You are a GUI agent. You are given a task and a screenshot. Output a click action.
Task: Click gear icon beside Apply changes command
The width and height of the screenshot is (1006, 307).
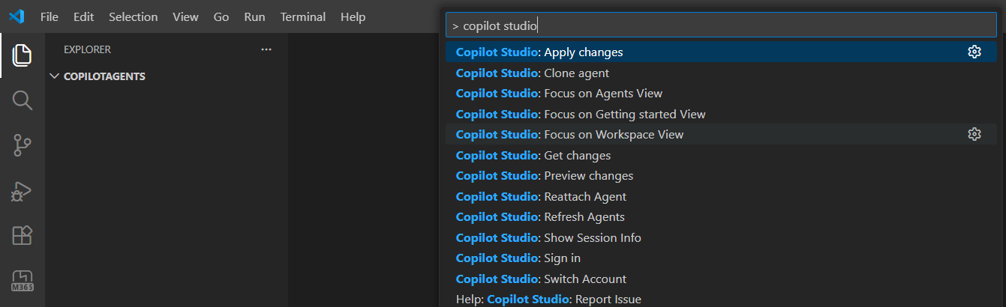point(974,52)
